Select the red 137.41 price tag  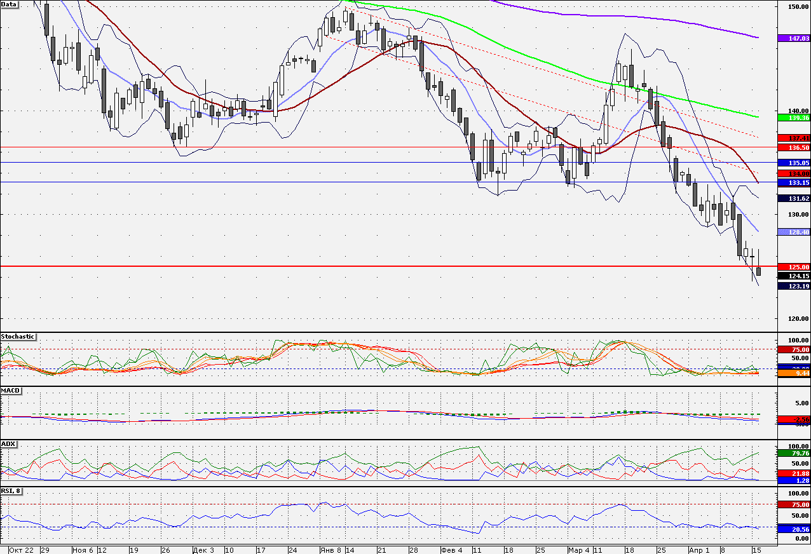pyautogui.click(x=793, y=138)
